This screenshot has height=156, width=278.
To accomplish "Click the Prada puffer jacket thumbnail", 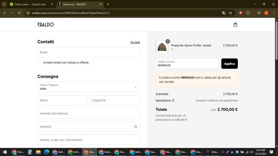I will [162, 47].
